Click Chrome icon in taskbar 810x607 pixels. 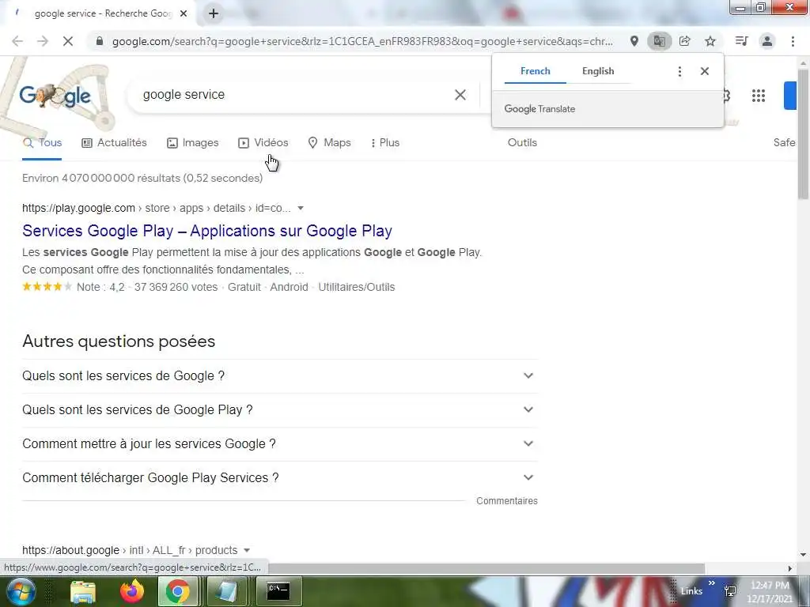click(x=177, y=591)
